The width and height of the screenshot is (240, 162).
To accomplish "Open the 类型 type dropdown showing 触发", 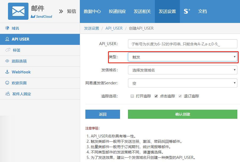I will [x=183, y=57].
